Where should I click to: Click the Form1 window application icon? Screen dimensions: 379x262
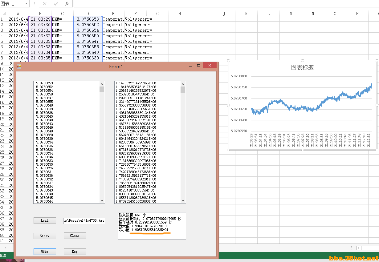tap(19, 66)
